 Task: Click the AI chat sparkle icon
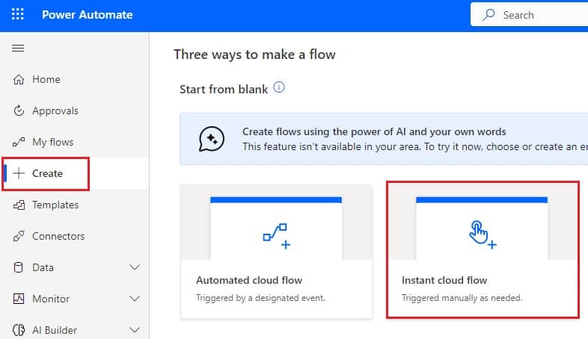[x=212, y=139]
